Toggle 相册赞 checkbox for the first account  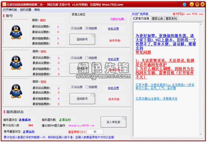(x=87, y=28)
